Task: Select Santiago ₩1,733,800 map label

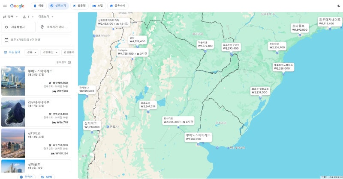Action: pyautogui.click(x=92, y=125)
